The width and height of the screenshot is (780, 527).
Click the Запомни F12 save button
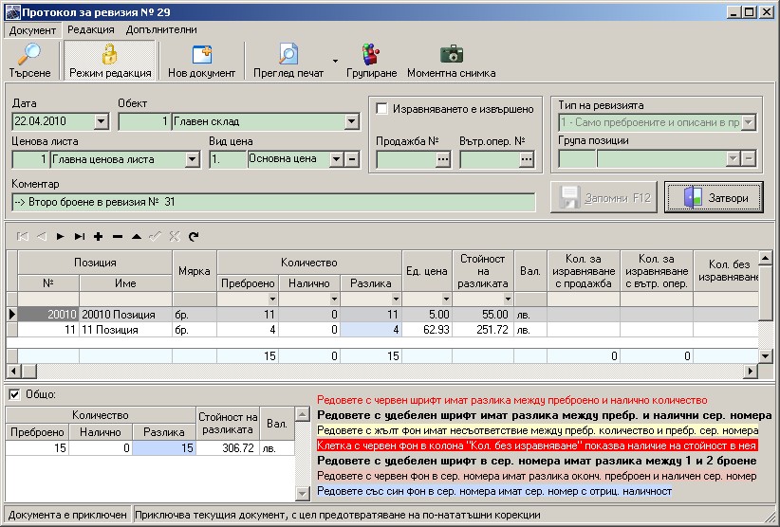pyautogui.click(x=604, y=198)
